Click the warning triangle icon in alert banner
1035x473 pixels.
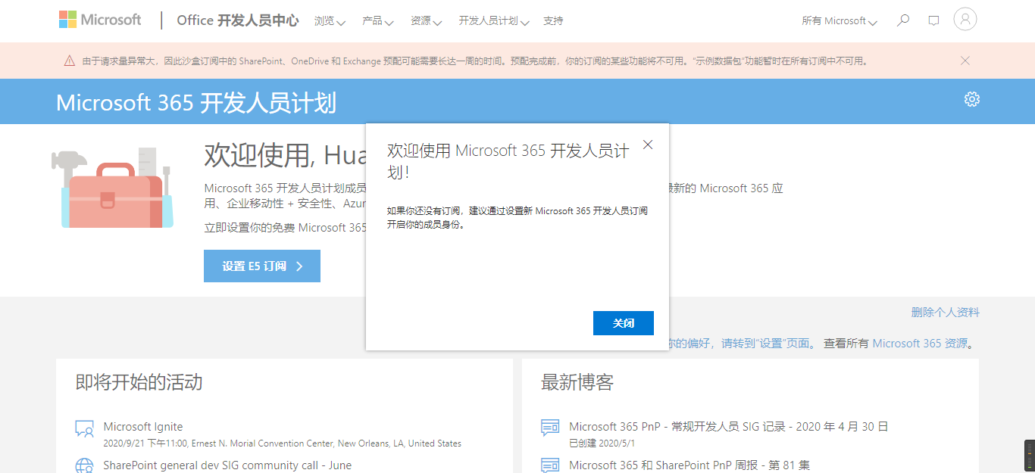[69, 61]
